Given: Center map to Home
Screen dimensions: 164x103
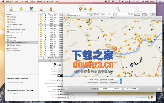Looking at the screenshot, I should [105, 89].
